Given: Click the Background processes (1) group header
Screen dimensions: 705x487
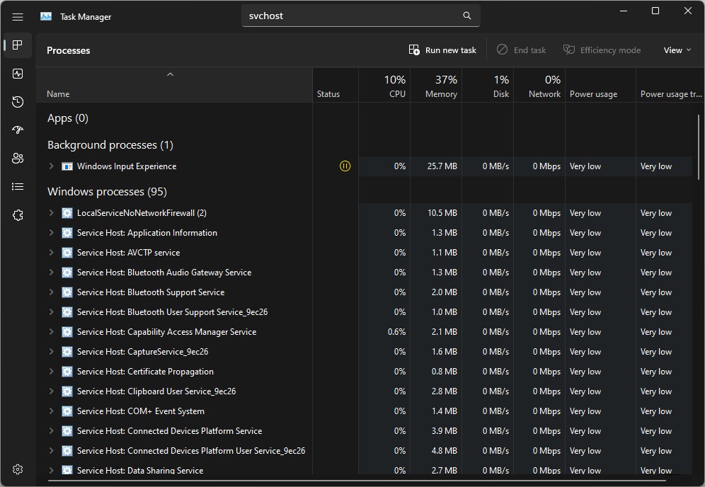Looking at the screenshot, I should pos(110,145).
